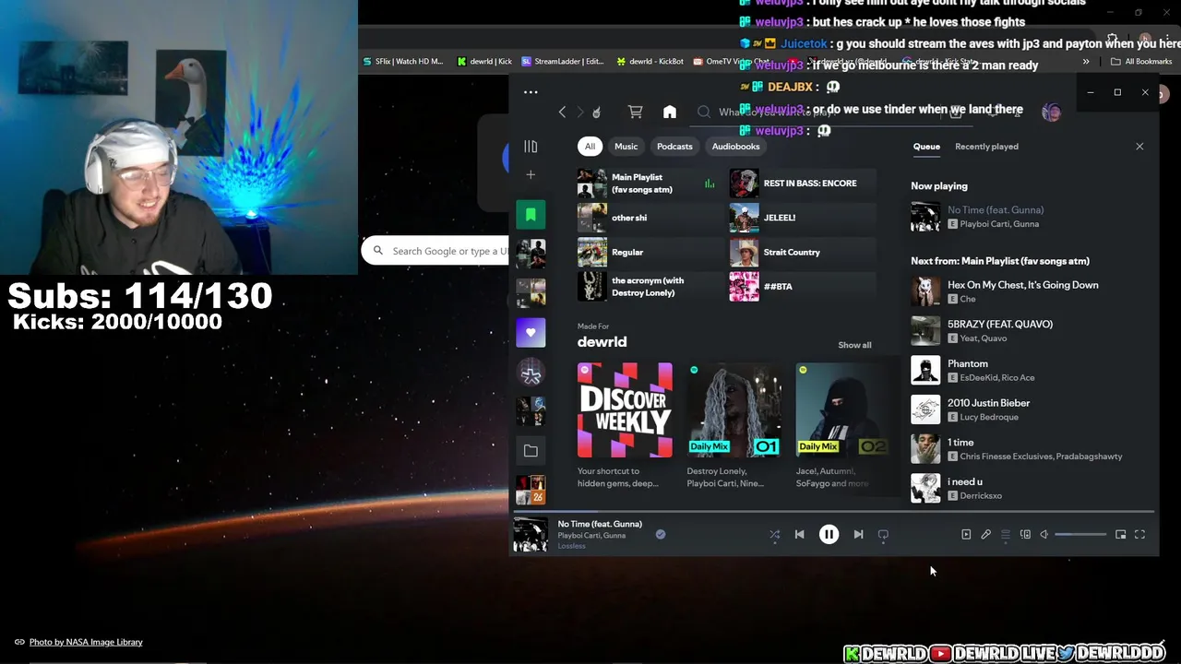Toggle the queue icon in player bar
1181x664 pixels.
click(x=1006, y=534)
